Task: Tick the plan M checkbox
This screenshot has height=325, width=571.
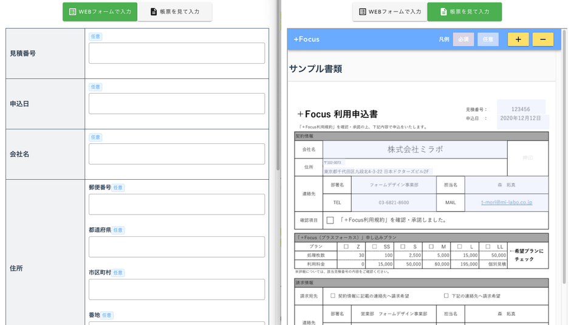Action: 431,247
